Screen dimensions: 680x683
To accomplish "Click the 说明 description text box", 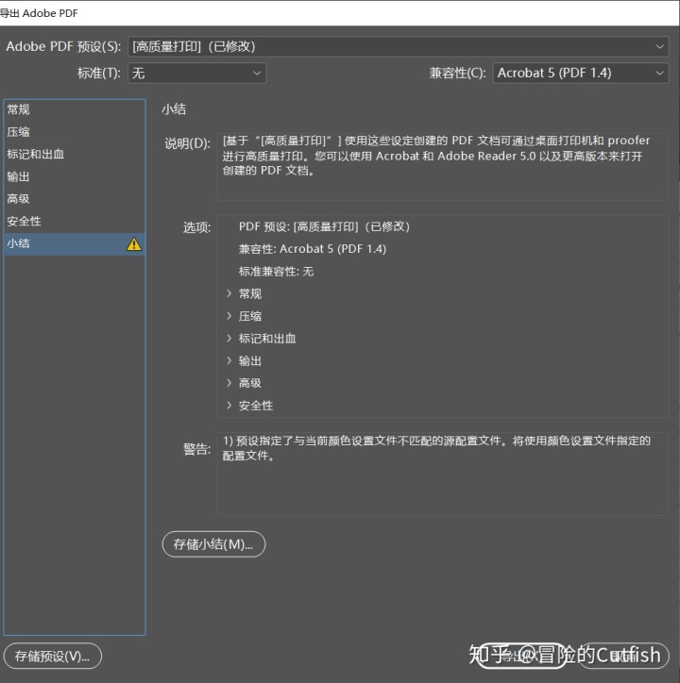I will pyautogui.click(x=442, y=166).
